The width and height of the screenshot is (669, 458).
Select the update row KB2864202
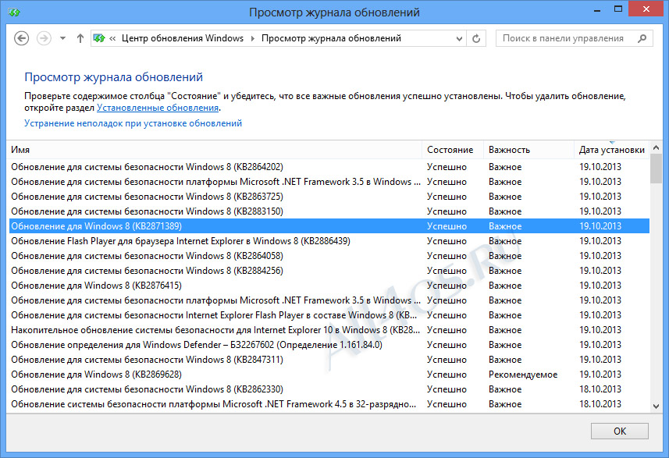(x=329, y=167)
